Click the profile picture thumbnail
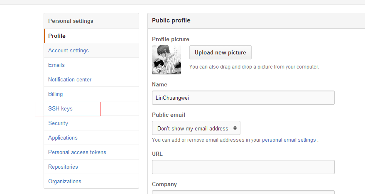The image size is (365, 194). [x=167, y=60]
